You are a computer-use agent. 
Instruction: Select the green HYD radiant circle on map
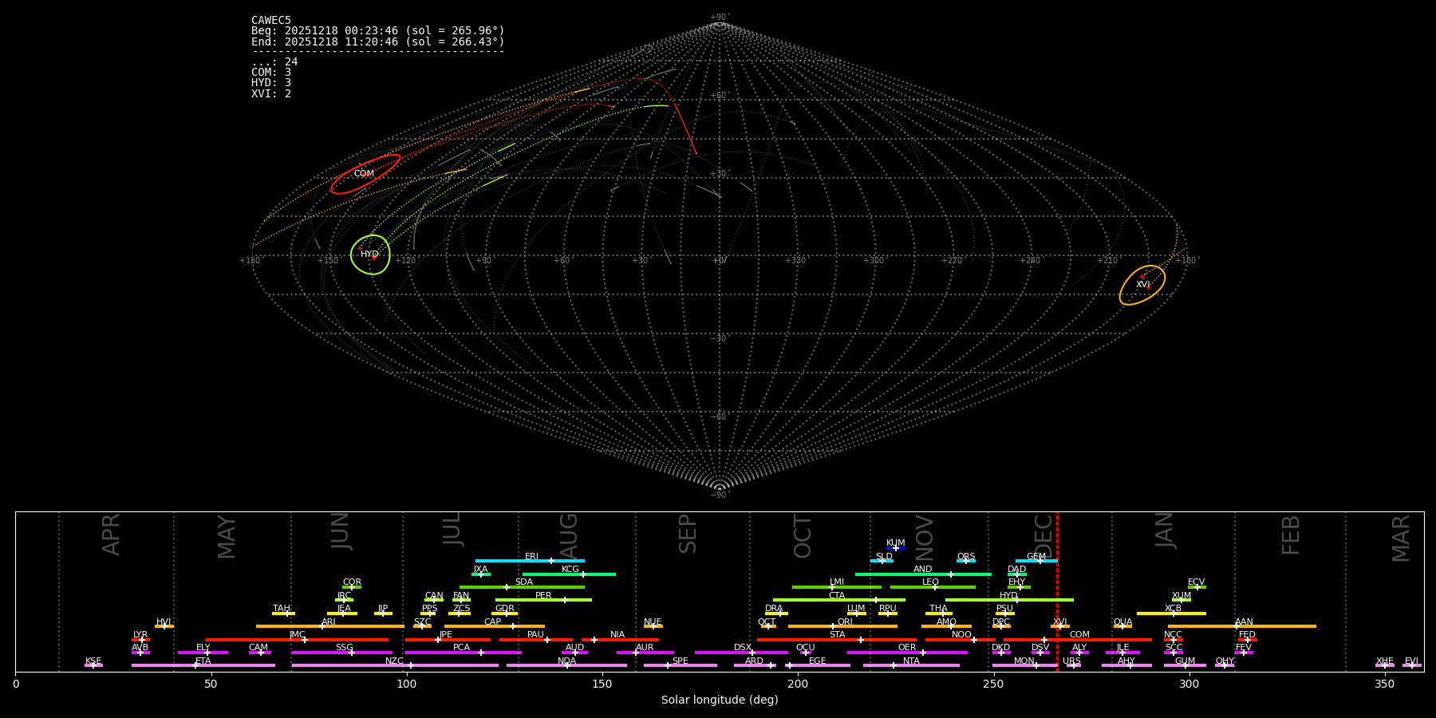370,254
